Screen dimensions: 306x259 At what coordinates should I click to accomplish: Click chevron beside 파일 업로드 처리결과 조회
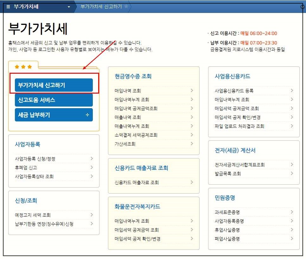point(292,126)
